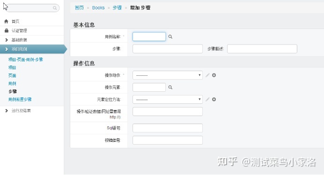Go to 用例 submenu link
The image size is (324, 175).
click(x=12, y=83)
